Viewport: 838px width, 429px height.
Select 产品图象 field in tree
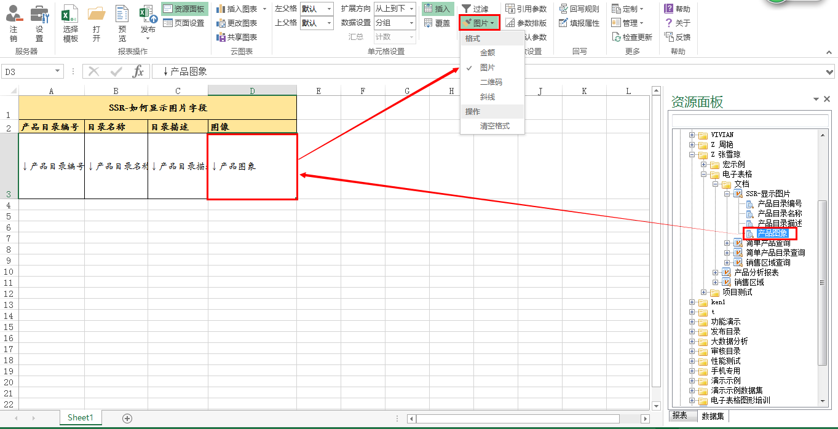(772, 233)
